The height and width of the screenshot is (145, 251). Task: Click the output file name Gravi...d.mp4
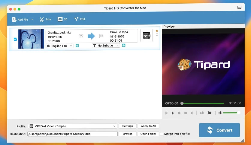[x=119, y=32]
